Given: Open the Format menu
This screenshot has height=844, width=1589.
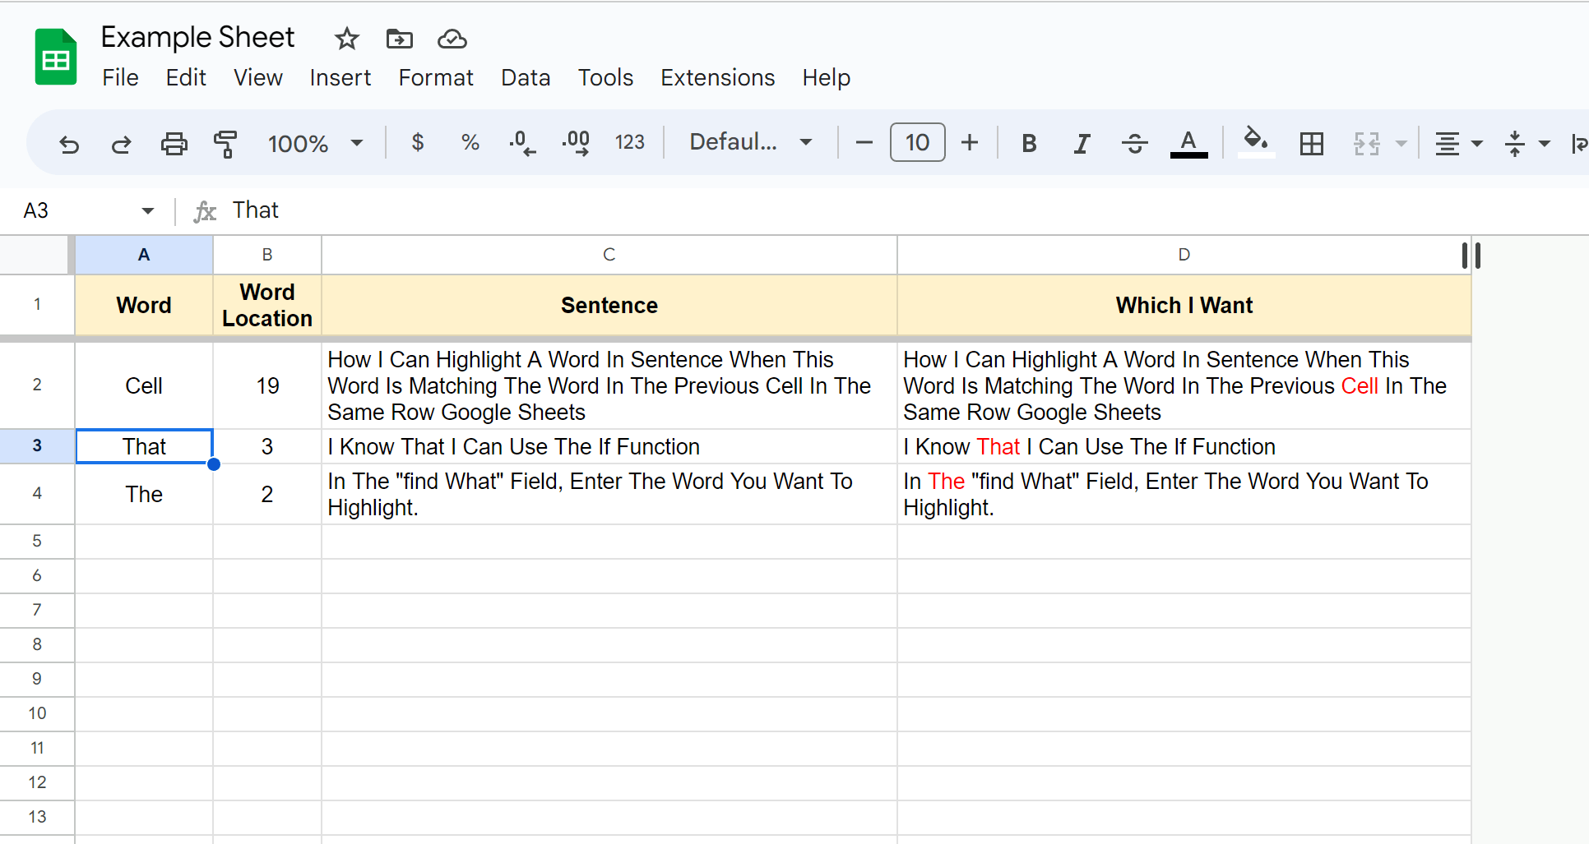Looking at the screenshot, I should [x=436, y=77].
